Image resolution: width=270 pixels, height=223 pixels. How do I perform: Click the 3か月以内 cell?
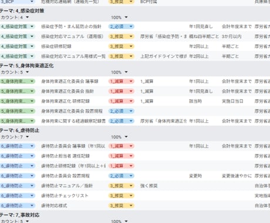tap(231, 36)
